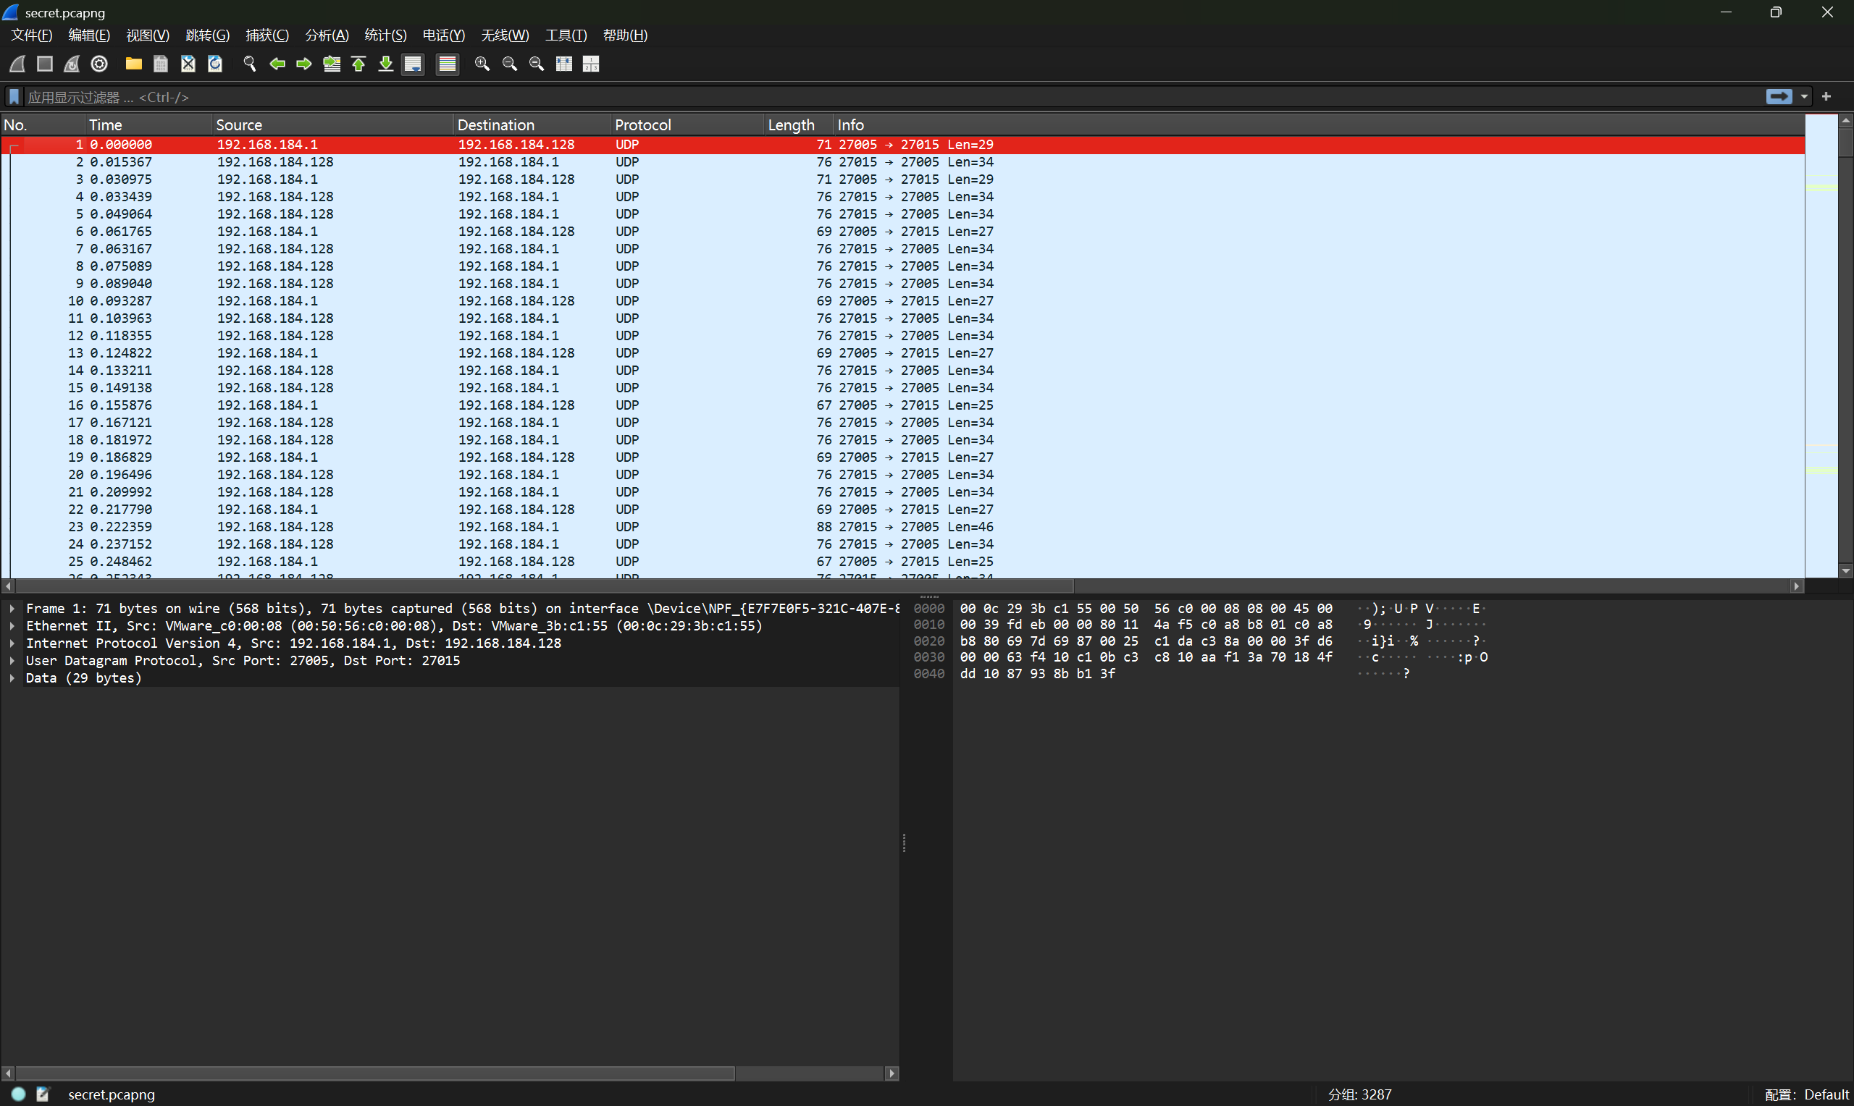Open the display filter history dropdown
Viewport: 1854px width, 1106px height.
1805,97
